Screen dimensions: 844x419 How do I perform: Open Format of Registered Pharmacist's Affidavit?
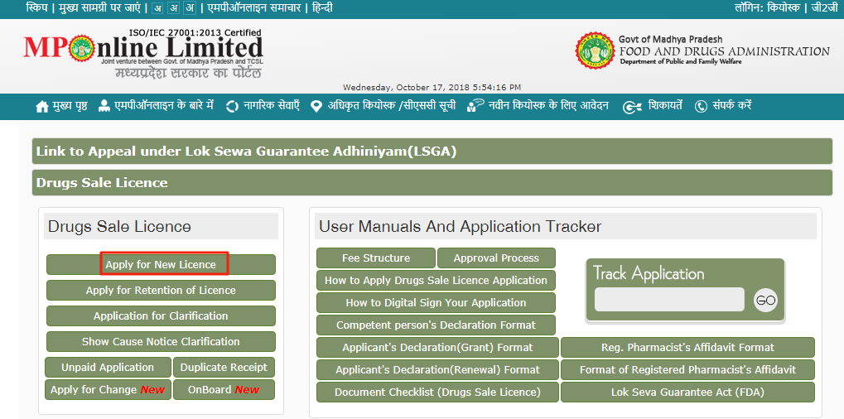point(688,370)
